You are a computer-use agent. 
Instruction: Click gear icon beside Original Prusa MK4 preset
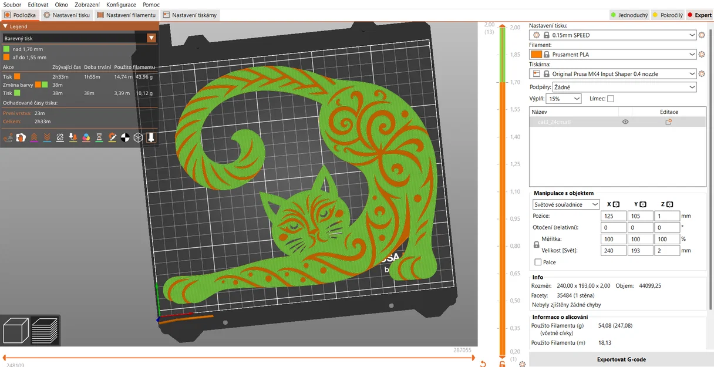pyautogui.click(x=702, y=74)
